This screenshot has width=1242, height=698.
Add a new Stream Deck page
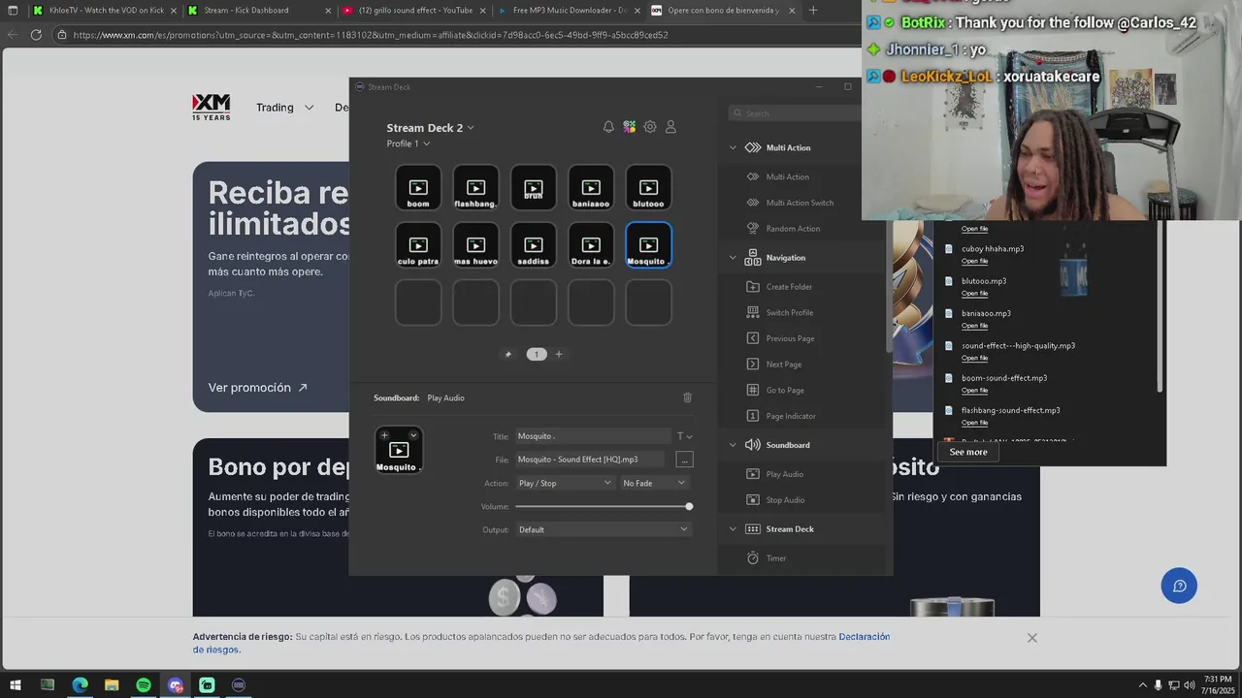pyautogui.click(x=559, y=354)
